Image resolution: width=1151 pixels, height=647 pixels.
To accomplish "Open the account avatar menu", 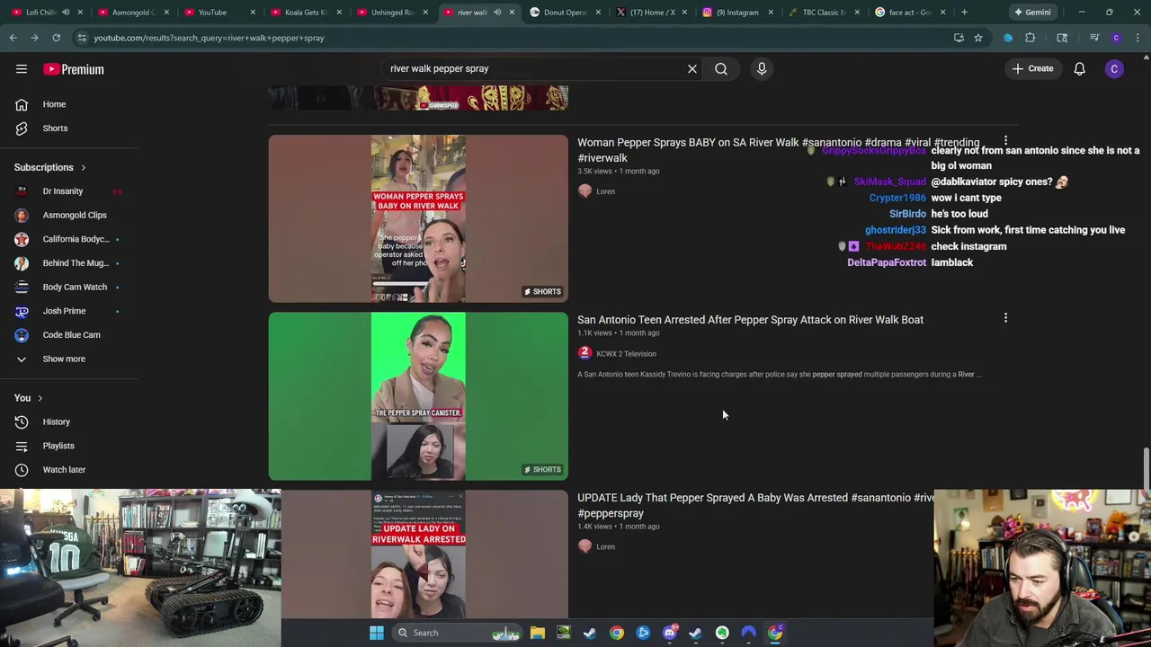I will [x=1114, y=69].
